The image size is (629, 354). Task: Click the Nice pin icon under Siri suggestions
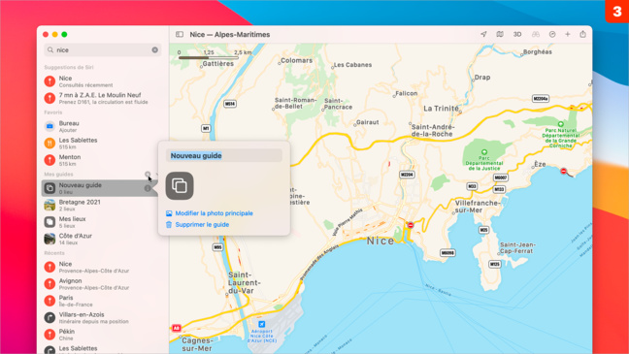coord(50,81)
